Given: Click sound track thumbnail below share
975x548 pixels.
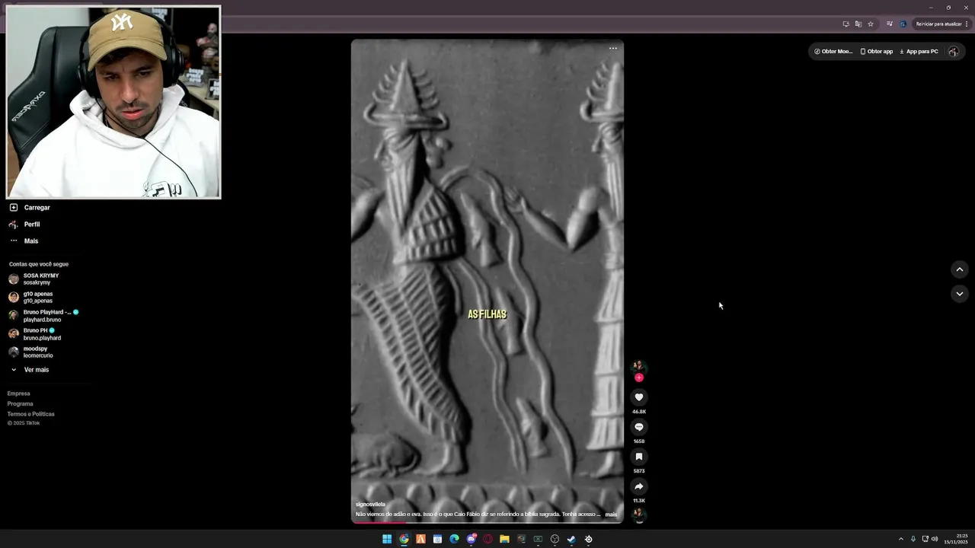Looking at the screenshot, I should 638,514.
